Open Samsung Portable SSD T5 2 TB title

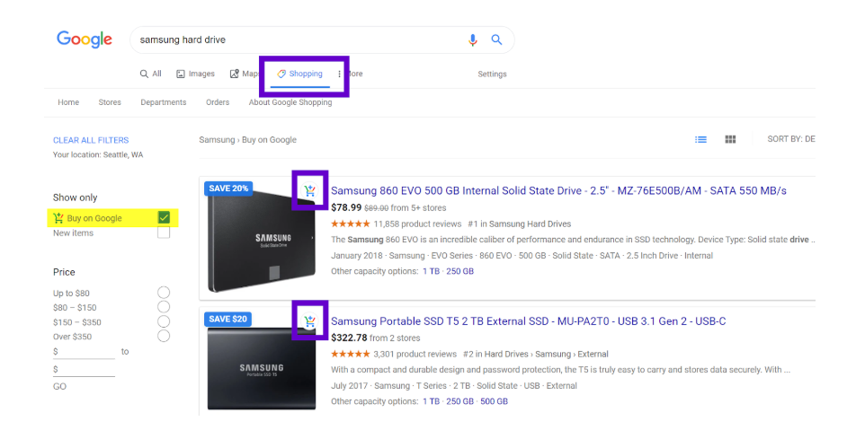pos(529,321)
